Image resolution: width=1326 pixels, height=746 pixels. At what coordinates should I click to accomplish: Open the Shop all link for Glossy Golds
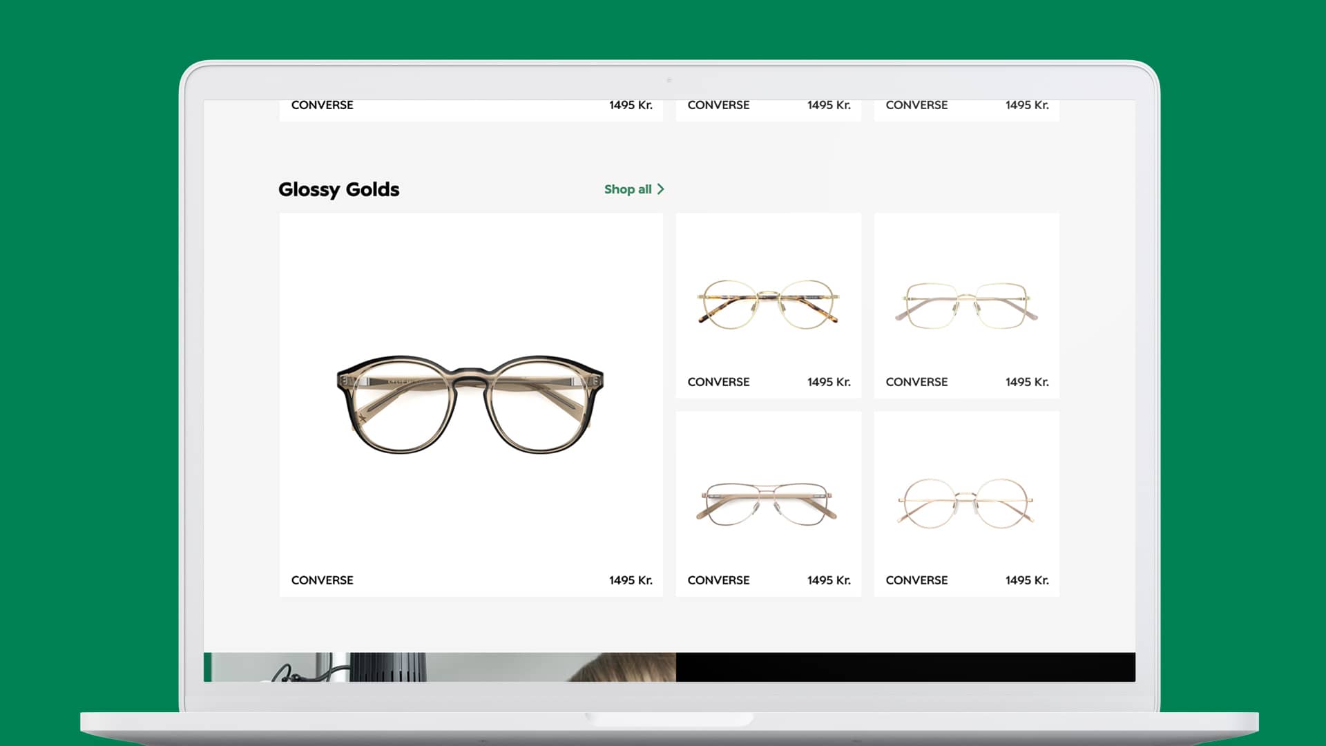[x=633, y=189]
